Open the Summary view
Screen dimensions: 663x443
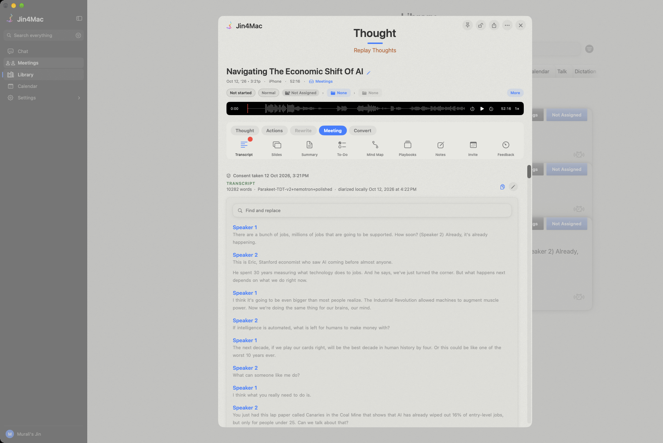pyautogui.click(x=310, y=148)
